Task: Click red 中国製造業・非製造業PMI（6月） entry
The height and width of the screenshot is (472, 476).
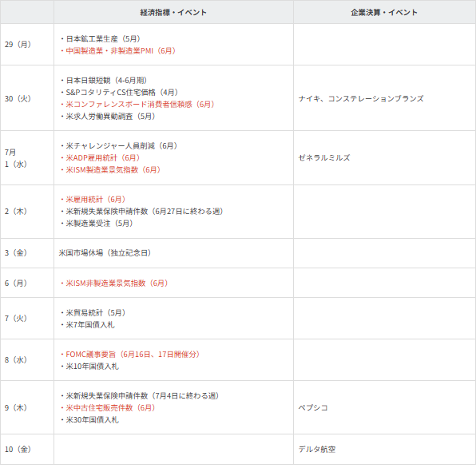Action: (x=118, y=50)
